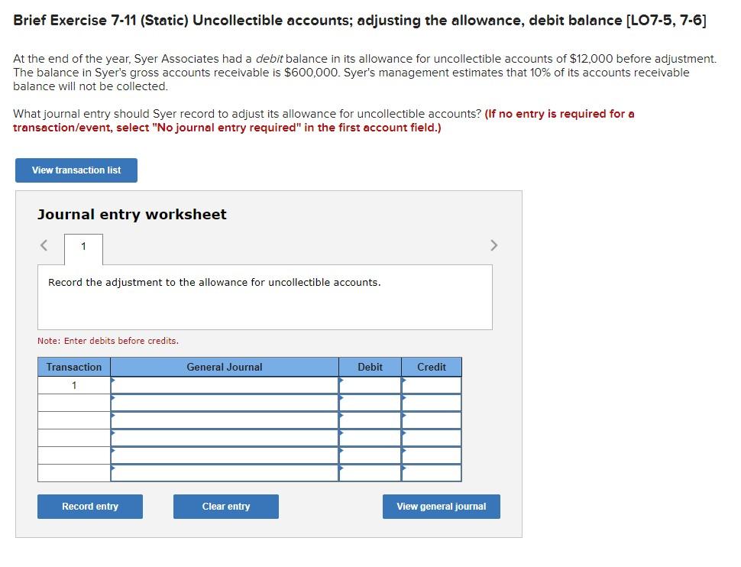Click the Record entry button
This screenshot has width=741, height=567.
tap(89, 506)
